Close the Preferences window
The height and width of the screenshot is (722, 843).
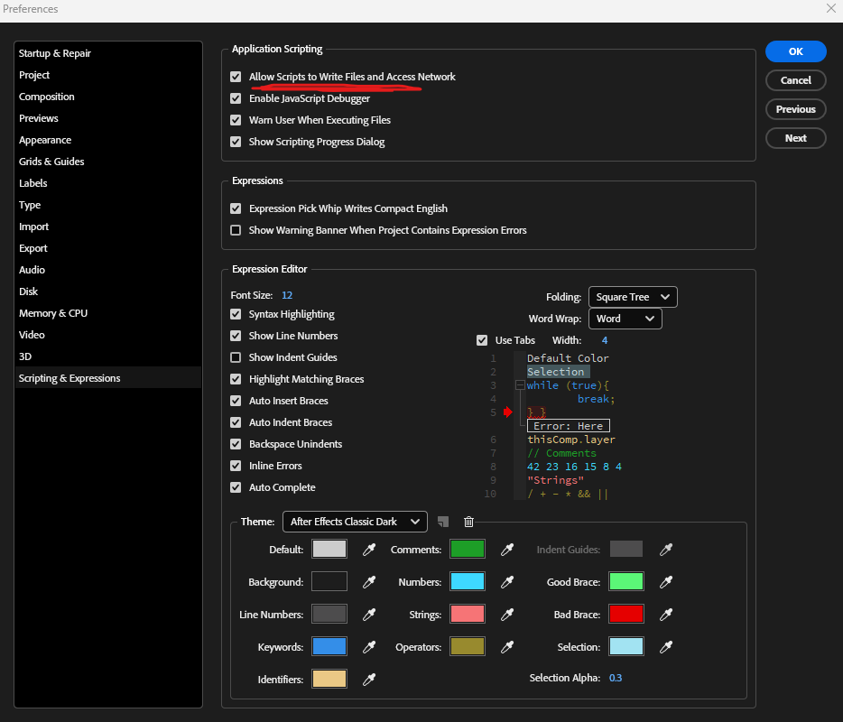tap(830, 9)
